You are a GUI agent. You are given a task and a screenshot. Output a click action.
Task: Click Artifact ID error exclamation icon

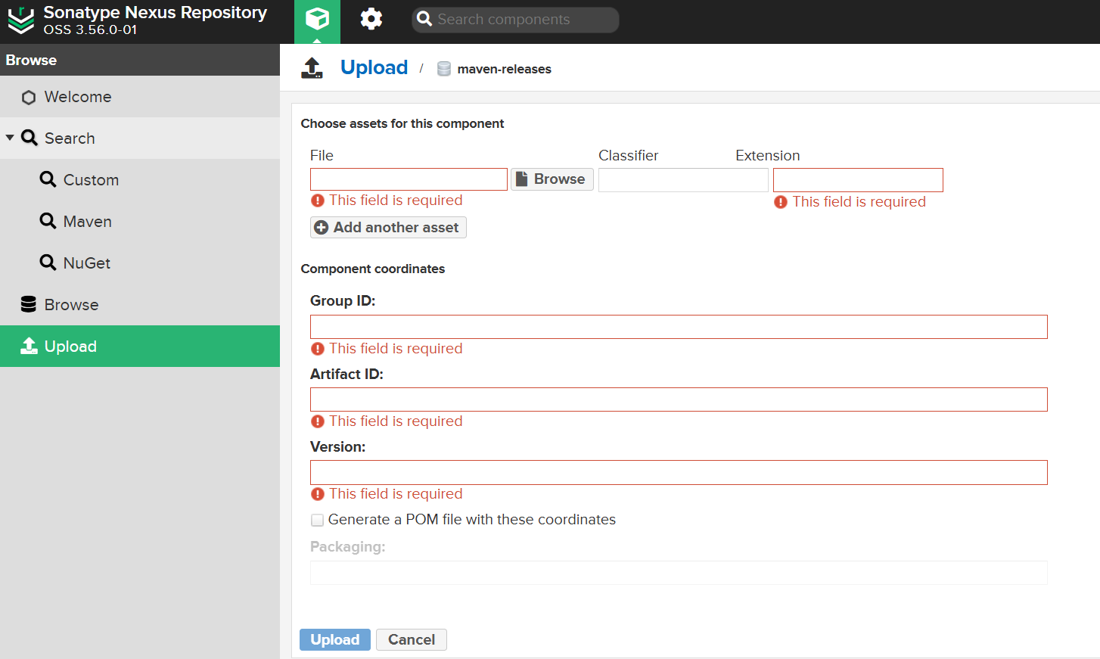pos(318,421)
